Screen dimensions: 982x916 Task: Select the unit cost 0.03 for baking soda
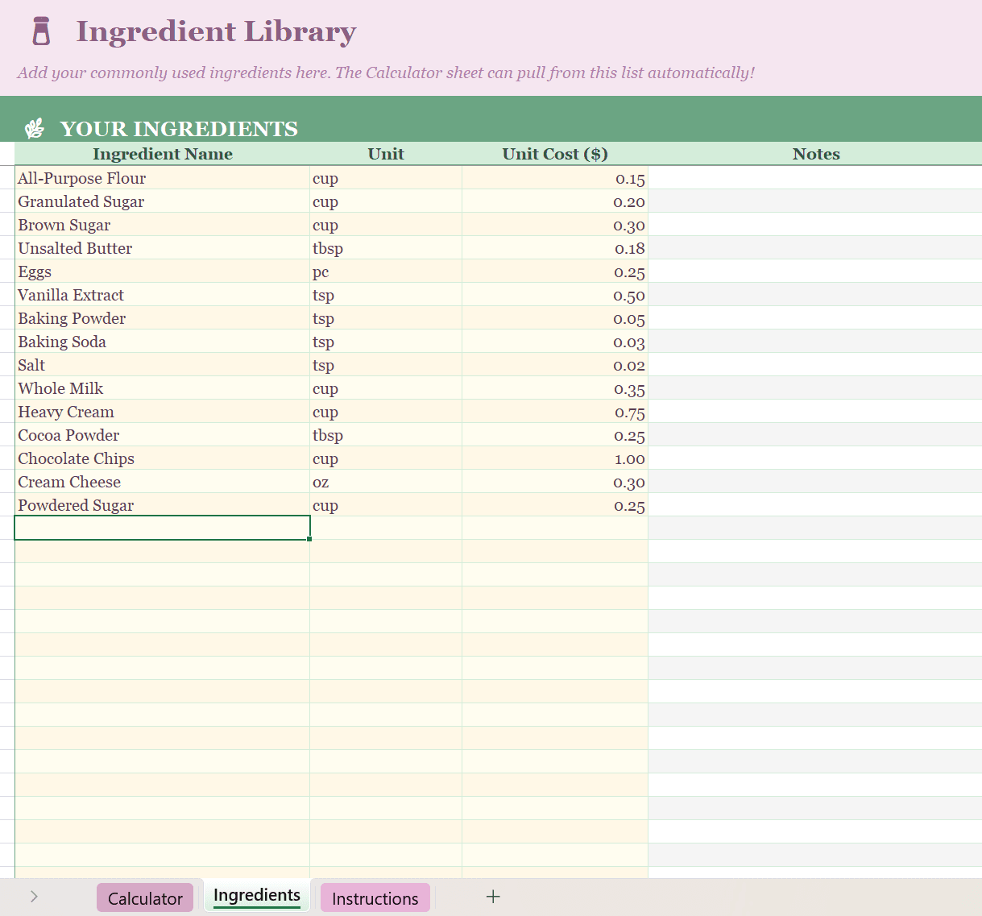(555, 342)
